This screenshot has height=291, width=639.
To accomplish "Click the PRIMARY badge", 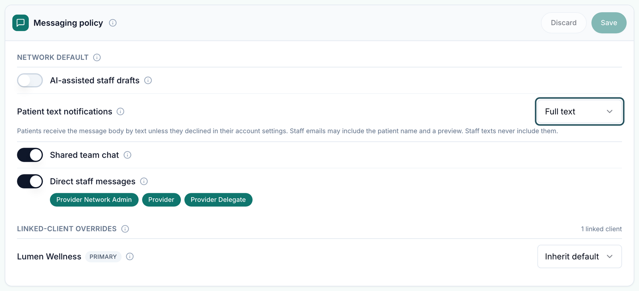I will point(103,257).
